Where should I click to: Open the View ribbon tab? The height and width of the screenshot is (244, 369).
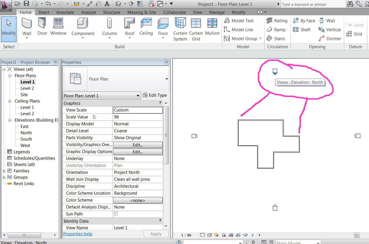point(198,12)
